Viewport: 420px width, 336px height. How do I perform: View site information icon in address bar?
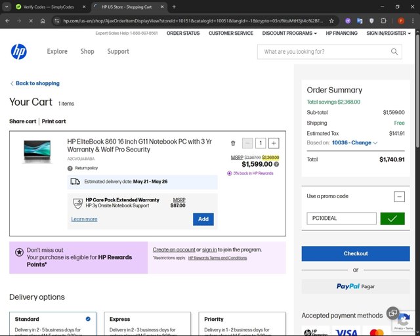(x=56, y=20)
